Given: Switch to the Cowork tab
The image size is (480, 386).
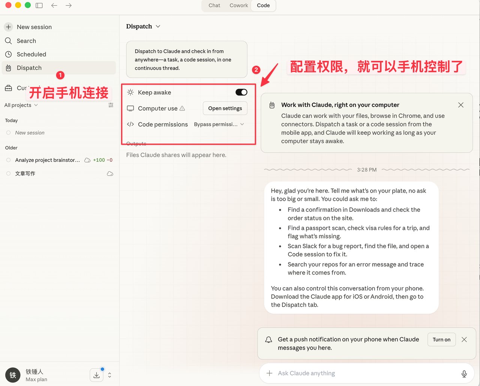Looking at the screenshot, I should [x=239, y=5].
